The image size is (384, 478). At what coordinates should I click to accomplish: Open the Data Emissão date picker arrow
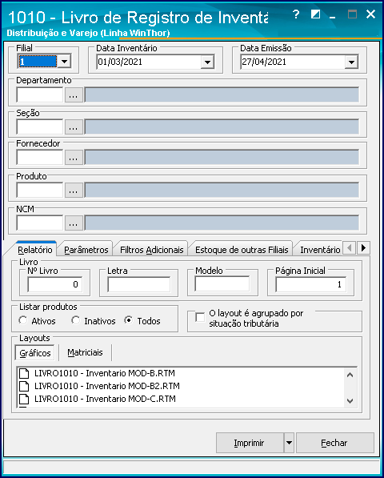pos(351,62)
